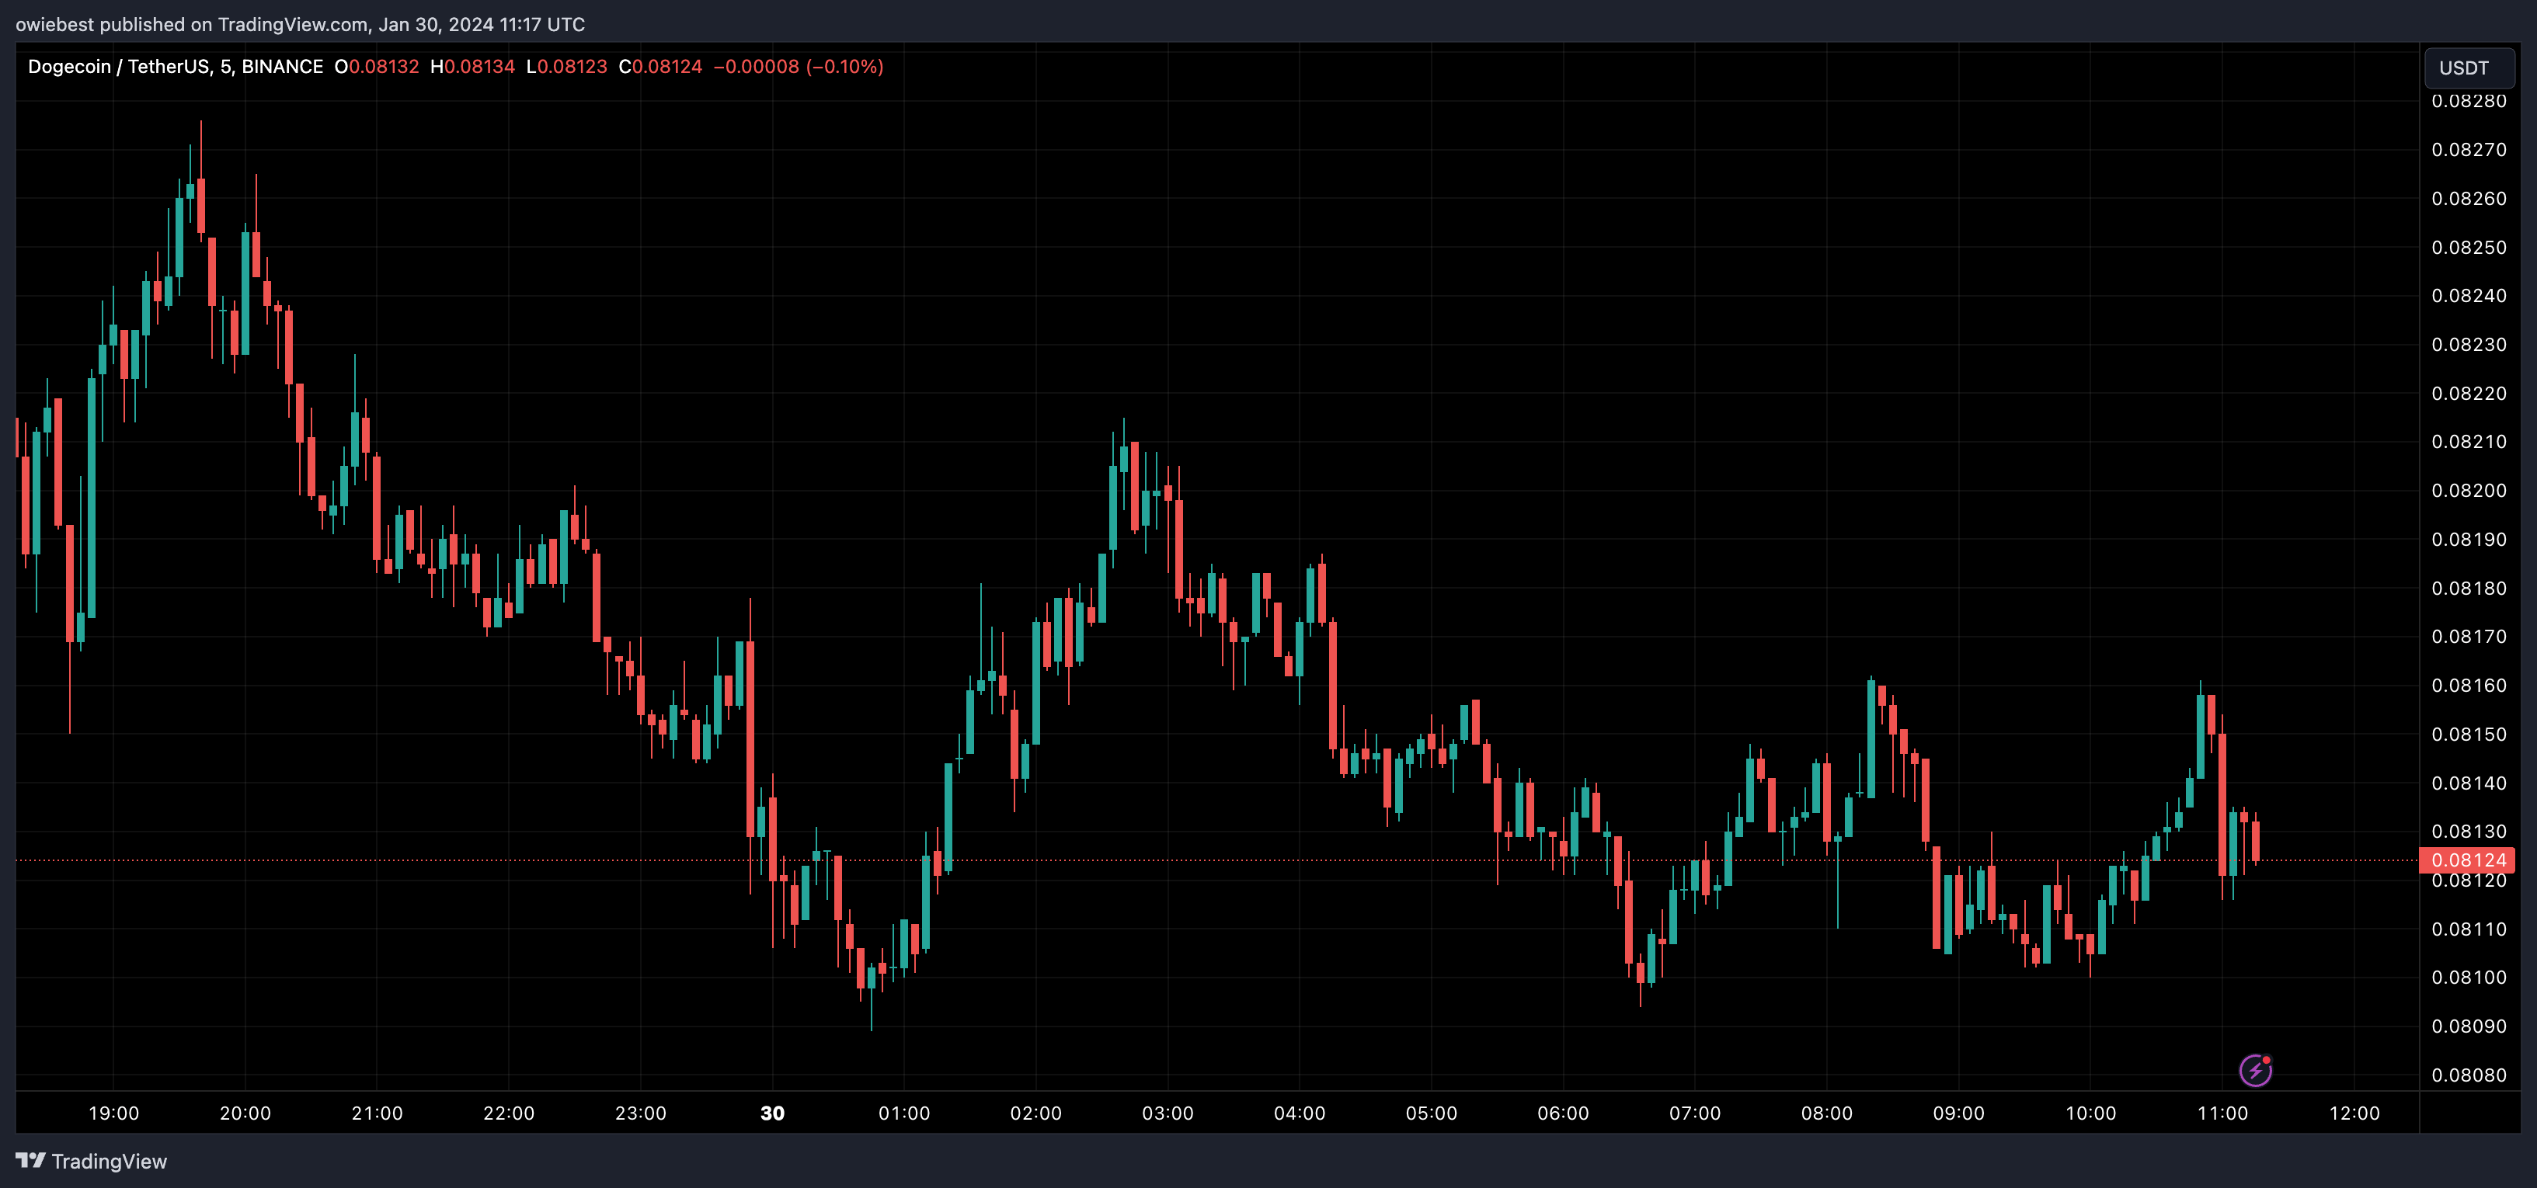The image size is (2537, 1188).
Task: Click the −0.00008 (−0.10%) change text
Action: click(x=798, y=67)
